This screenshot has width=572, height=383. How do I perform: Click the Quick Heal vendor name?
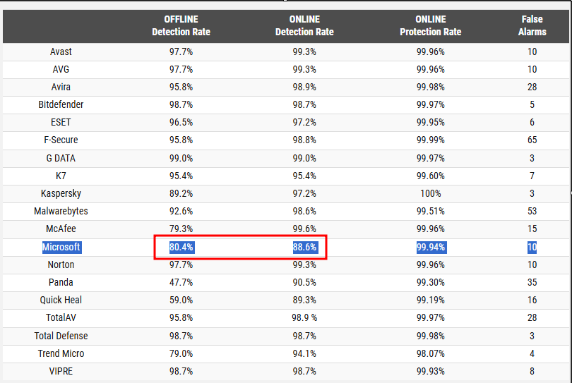pyautogui.click(x=61, y=300)
